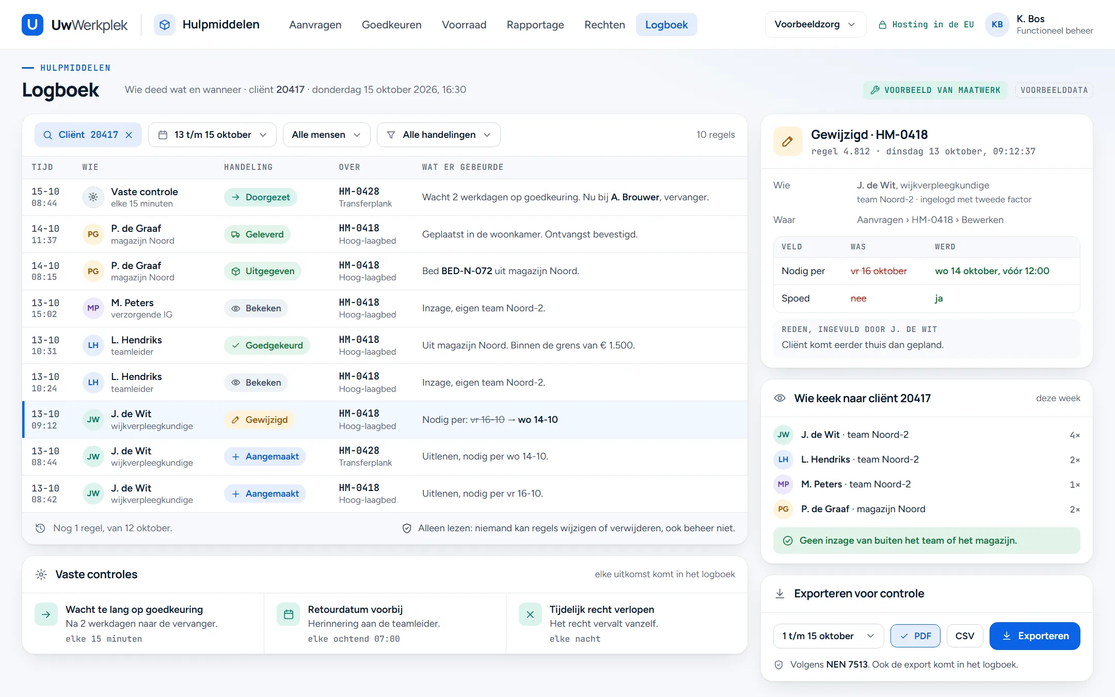1115x697 pixels.
Task: Open the Rechten tab
Action: [604, 25]
